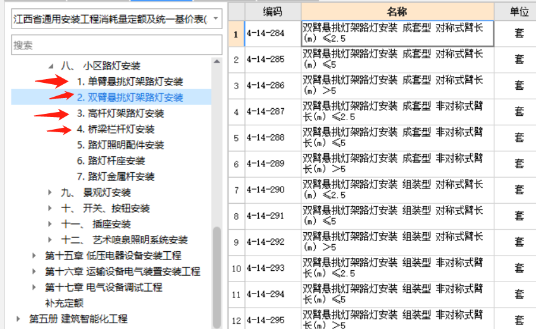
Task: Open the quota library dropdown 江西省通用安装工程
Action: tap(116, 19)
